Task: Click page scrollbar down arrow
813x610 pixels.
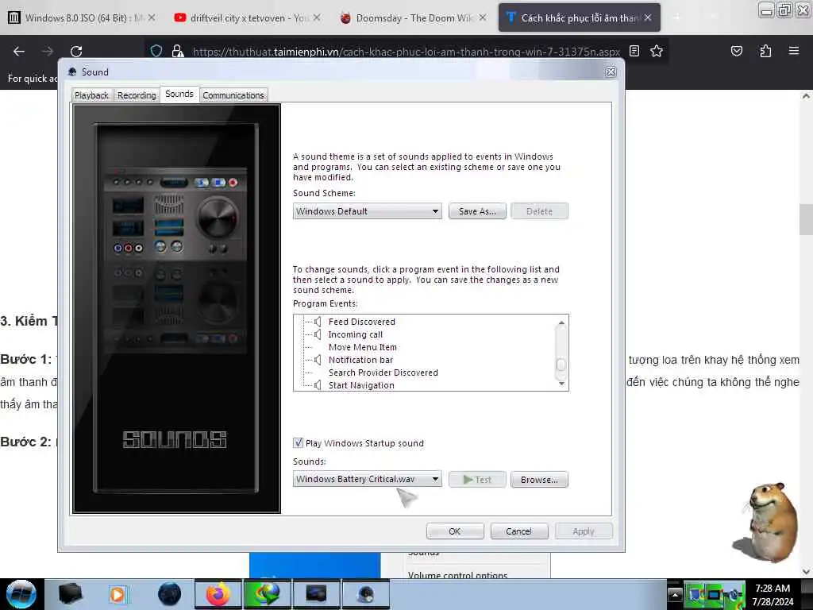Action: click(806, 572)
